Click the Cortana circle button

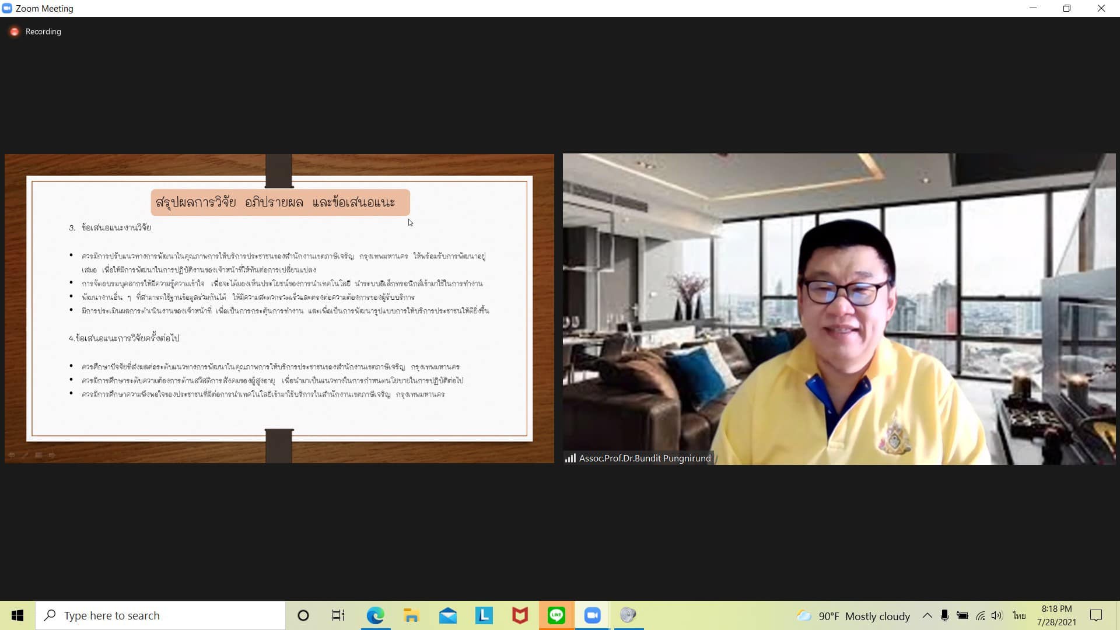click(x=303, y=615)
